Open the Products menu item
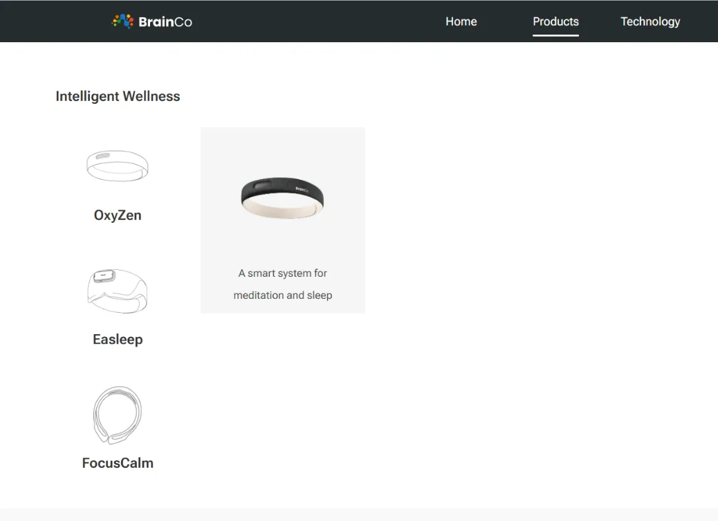 (555, 21)
